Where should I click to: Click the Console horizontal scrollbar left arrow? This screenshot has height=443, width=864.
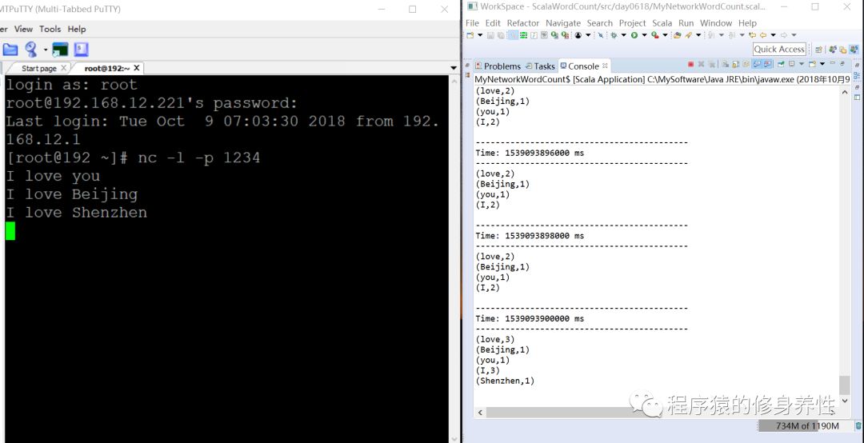pyautogui.click(x=480, y=412)
